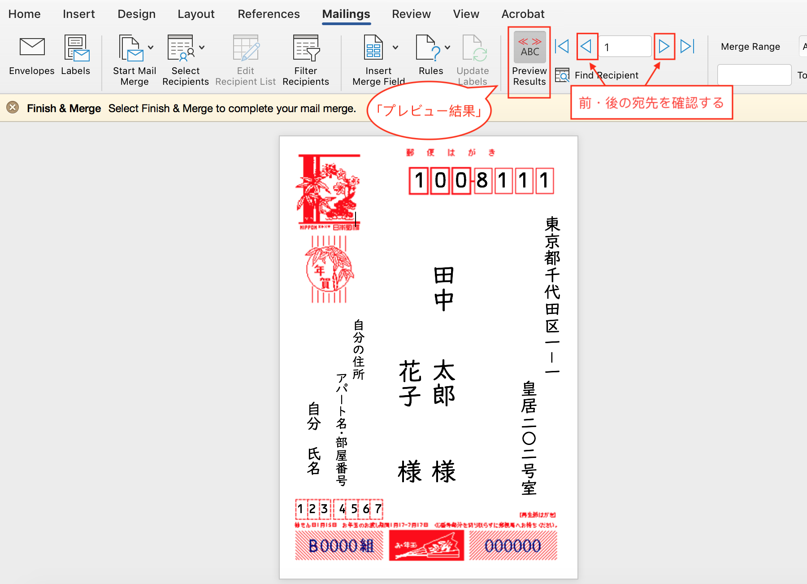Switch to the View tab
Viewport: 807px width, 584px height.
pyautogui.click(x=466, y=14)
